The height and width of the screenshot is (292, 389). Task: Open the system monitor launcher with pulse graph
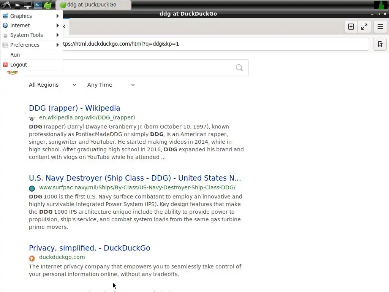pos(38,5)
